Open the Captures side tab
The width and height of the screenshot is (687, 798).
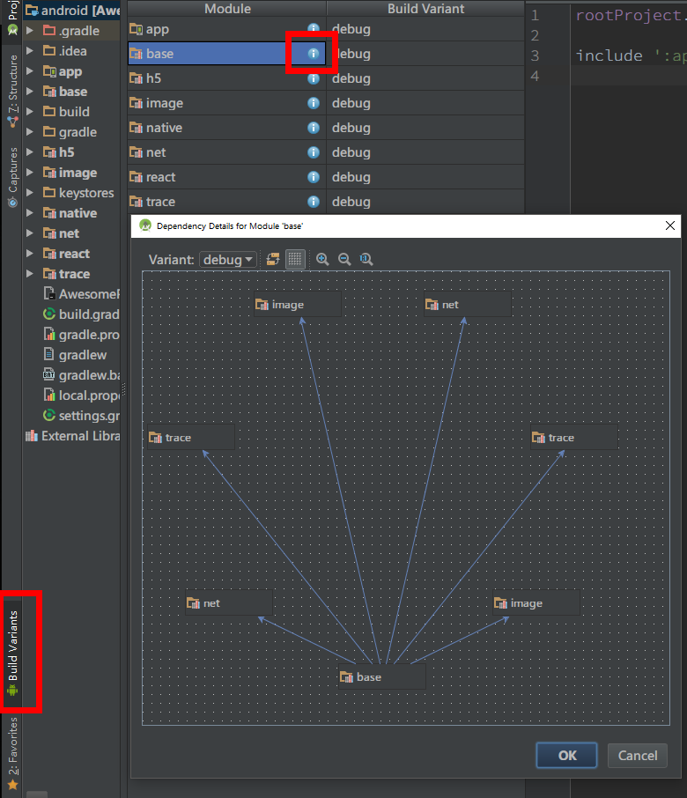click(x=12, y=176)
